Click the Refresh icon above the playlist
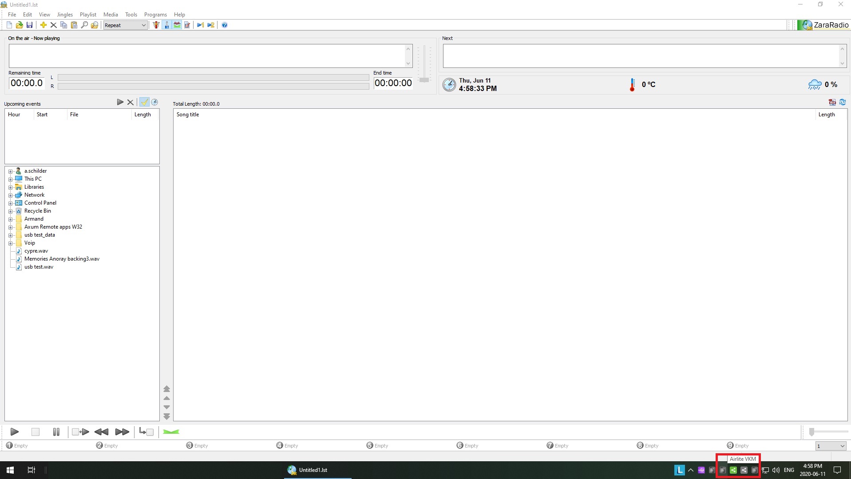 pyautogui.click(x=843, y=103)
